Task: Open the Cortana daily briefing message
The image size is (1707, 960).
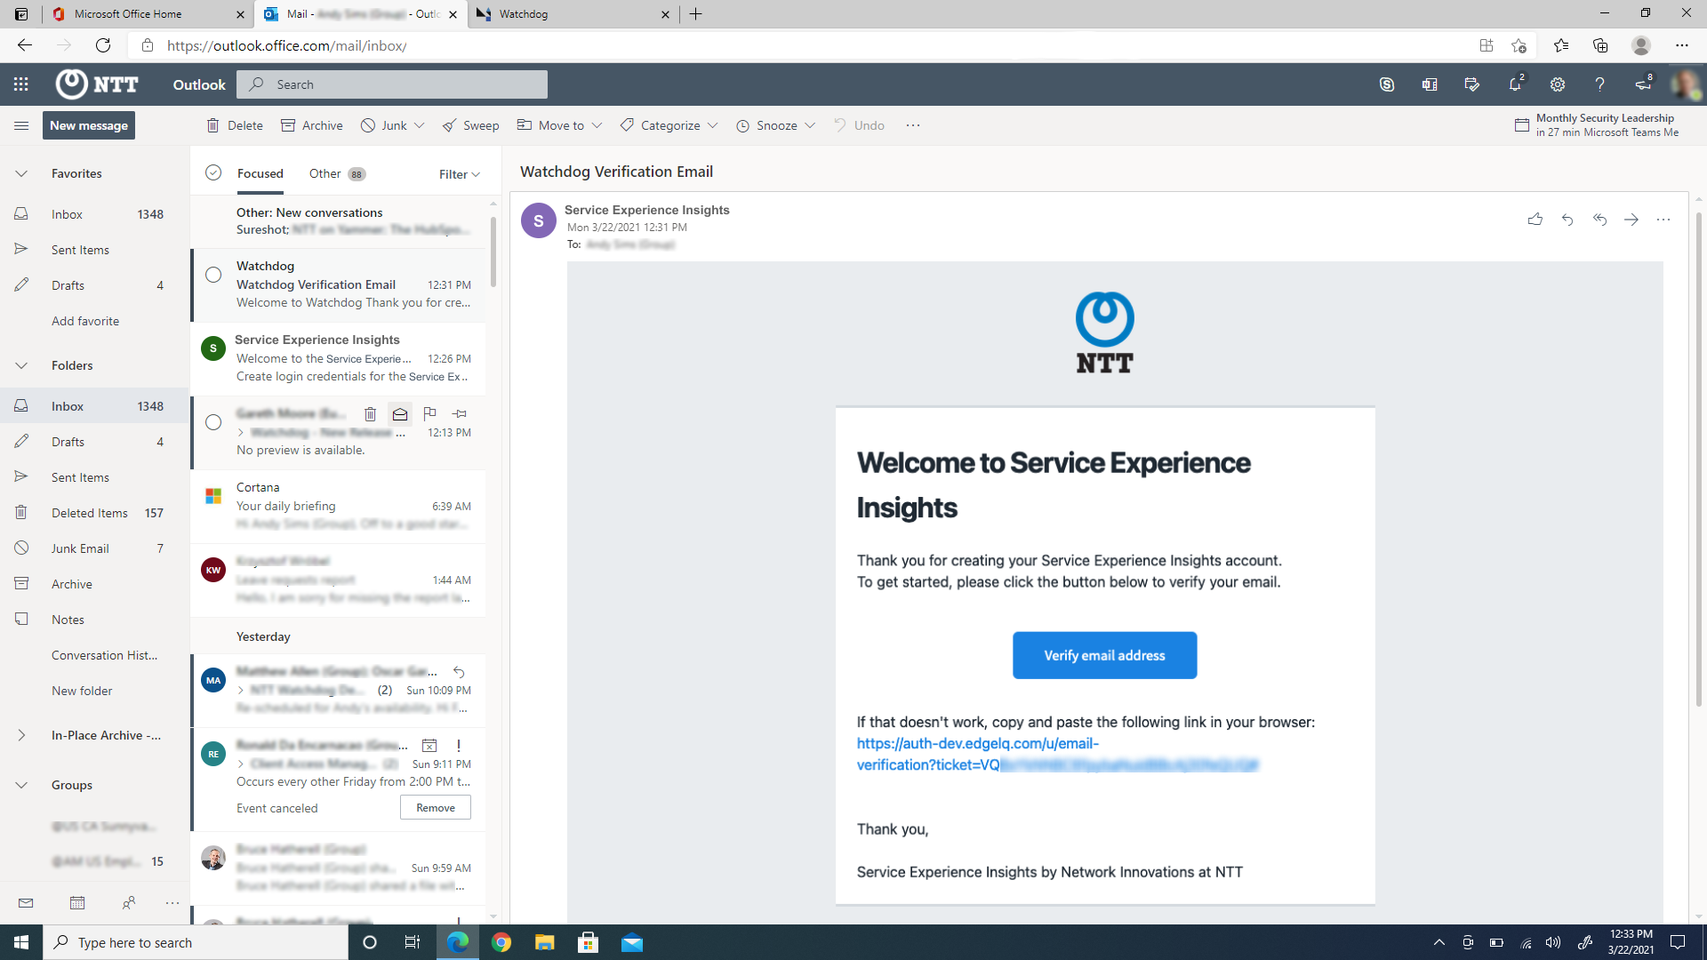Action: (339, 506)
